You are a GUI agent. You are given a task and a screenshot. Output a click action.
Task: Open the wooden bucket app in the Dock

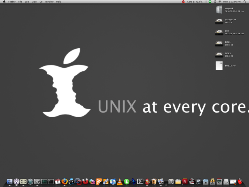pos(154,182)
